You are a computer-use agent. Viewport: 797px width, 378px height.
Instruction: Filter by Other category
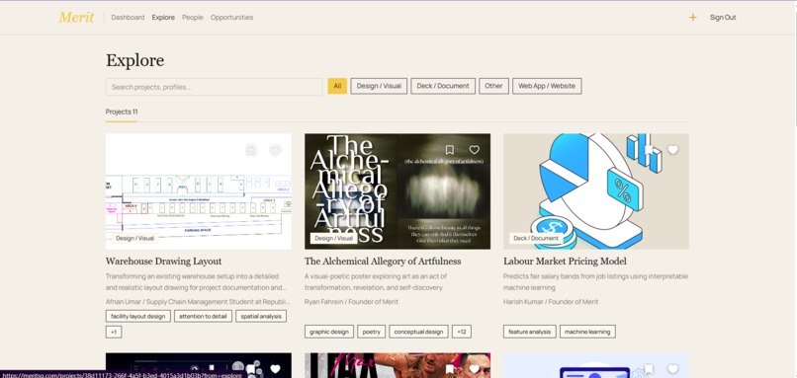(x=493, y=86)
